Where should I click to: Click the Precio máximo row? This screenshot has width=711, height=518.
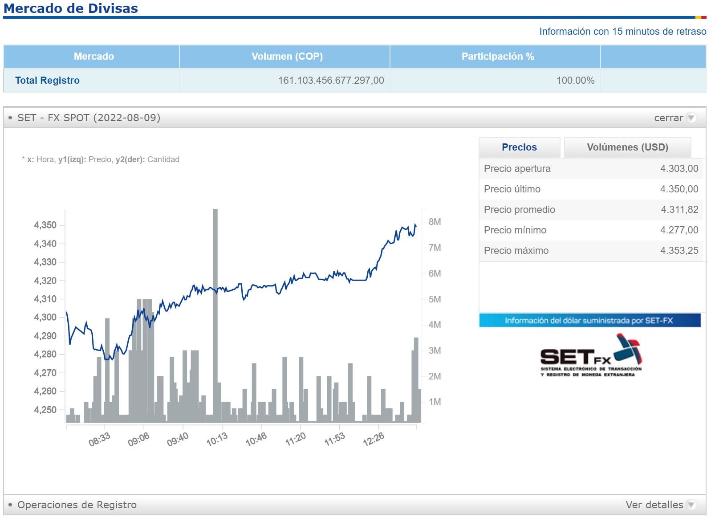pyautogui.click(x=590, y=251)
